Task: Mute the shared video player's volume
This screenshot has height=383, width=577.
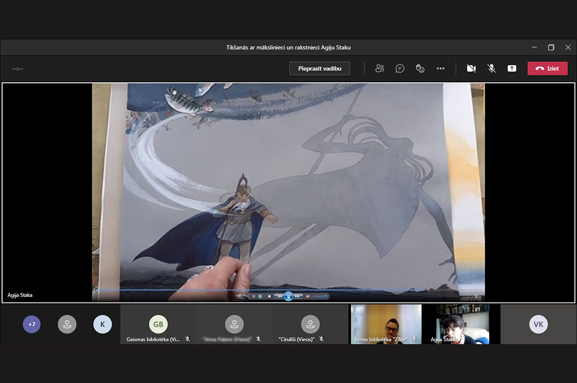Action: tap(308, 296)
